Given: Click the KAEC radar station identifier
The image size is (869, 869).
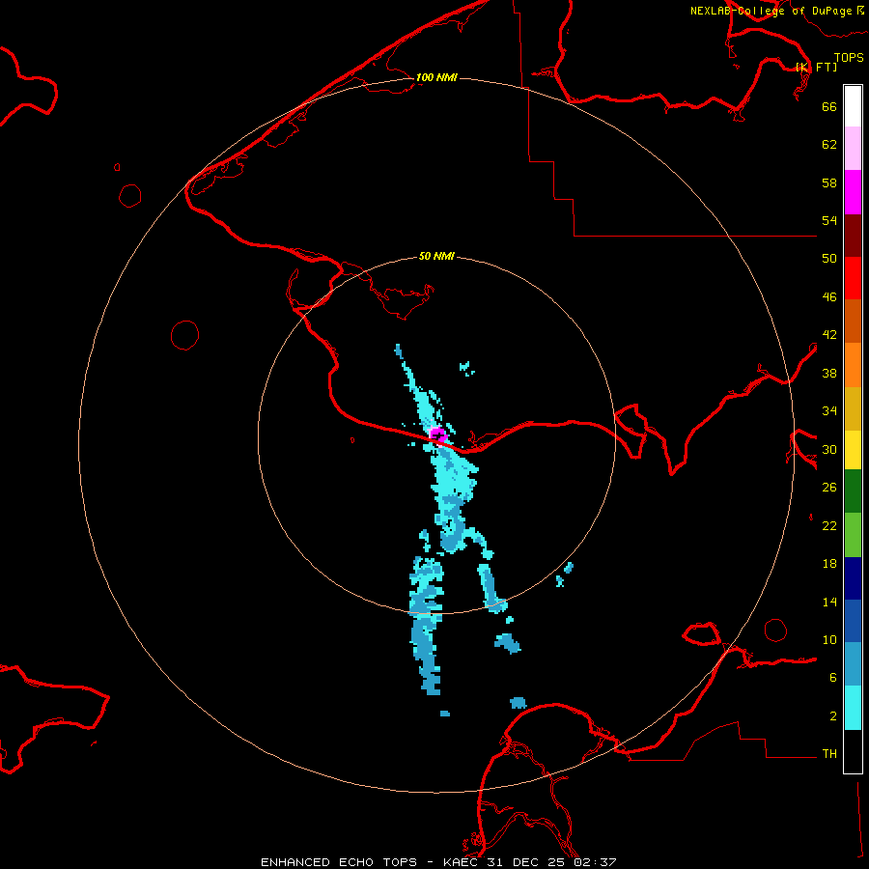Looking at the screenshot, I should pyautogui.click(x=462, y=862).
